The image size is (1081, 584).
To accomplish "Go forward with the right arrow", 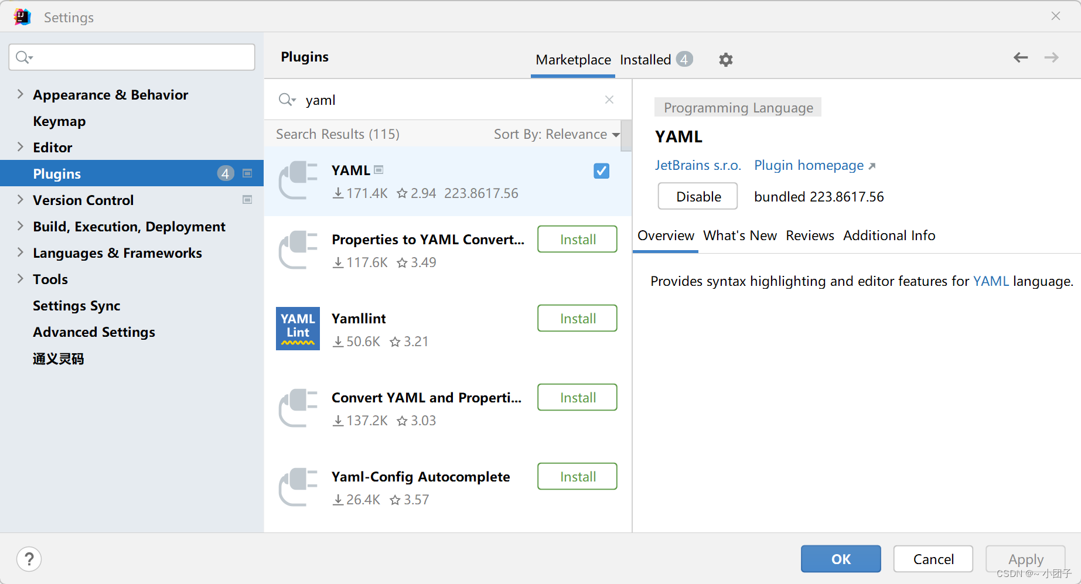I will [1052, 57].
